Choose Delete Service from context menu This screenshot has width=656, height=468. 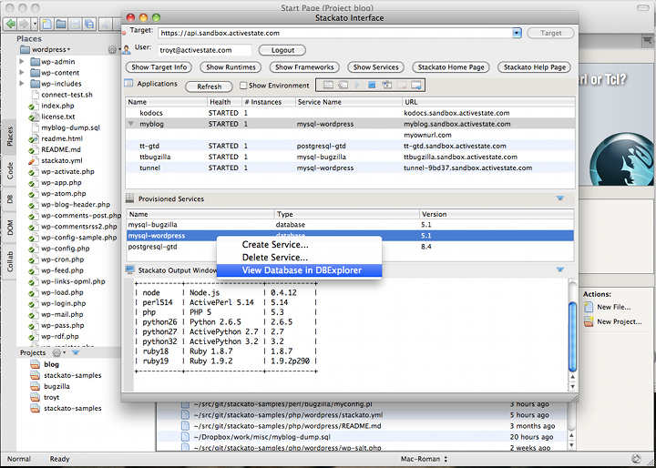tap(299, 257)
